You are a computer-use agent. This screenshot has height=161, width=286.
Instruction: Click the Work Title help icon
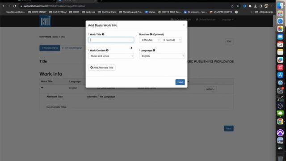tap(103, 34)
